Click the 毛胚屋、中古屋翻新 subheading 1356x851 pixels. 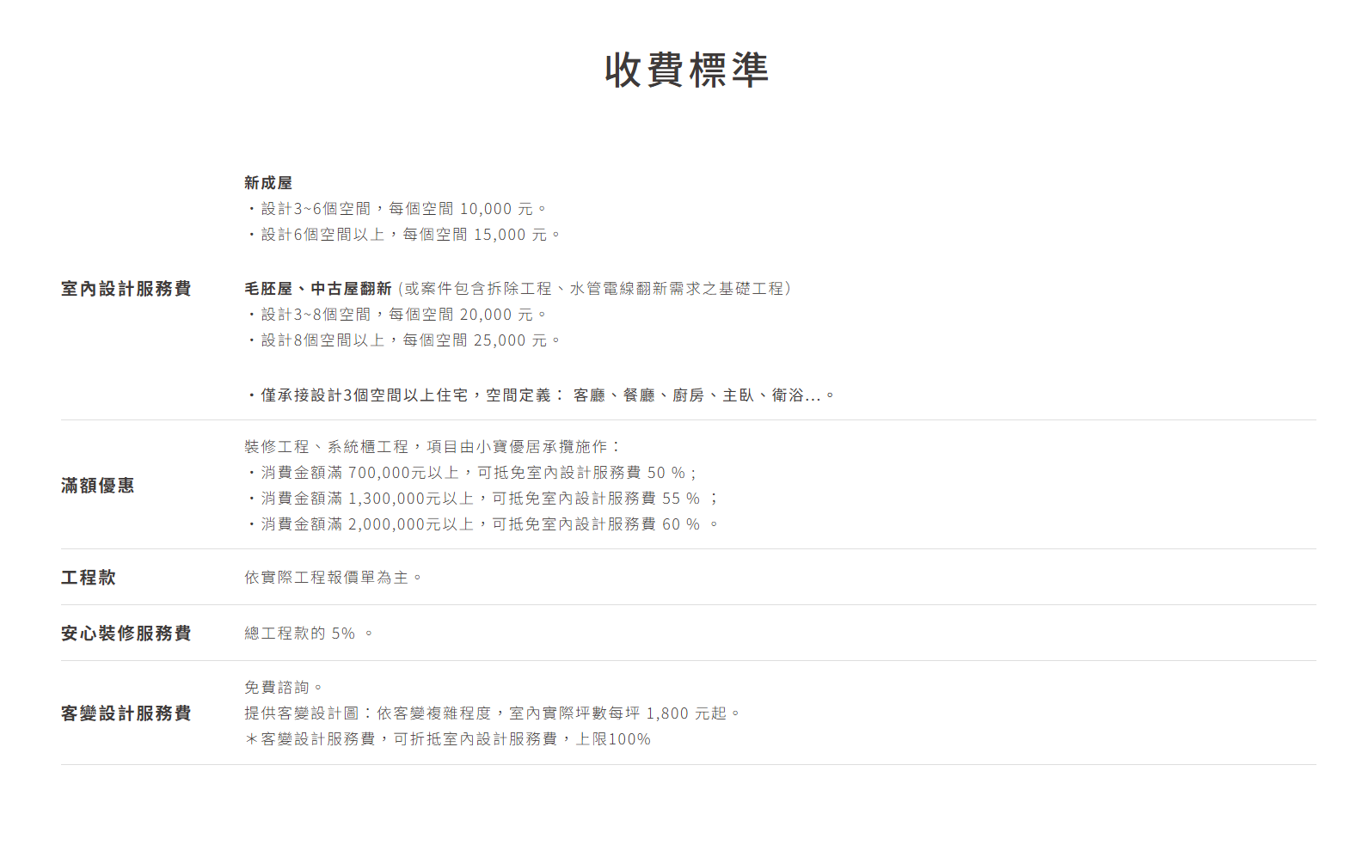(318, 289)
